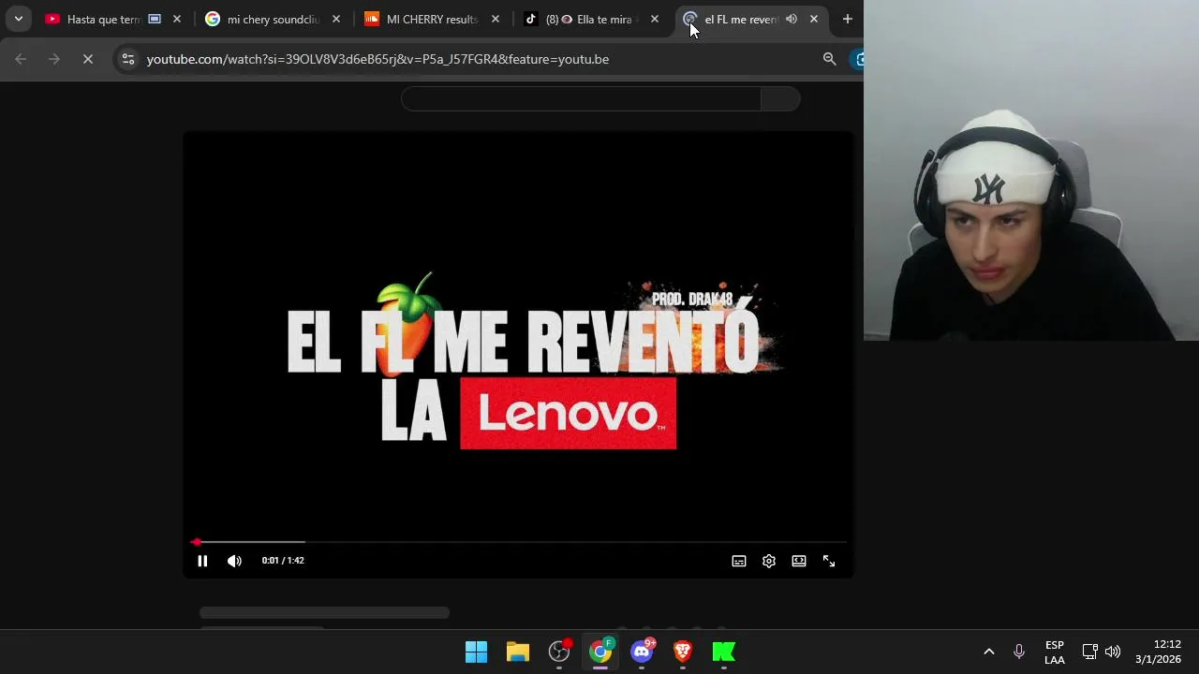This screenshot has width=1199, height=674.
Task: Click the YouTube URL in the address bar
Action: tap(377, 59)
